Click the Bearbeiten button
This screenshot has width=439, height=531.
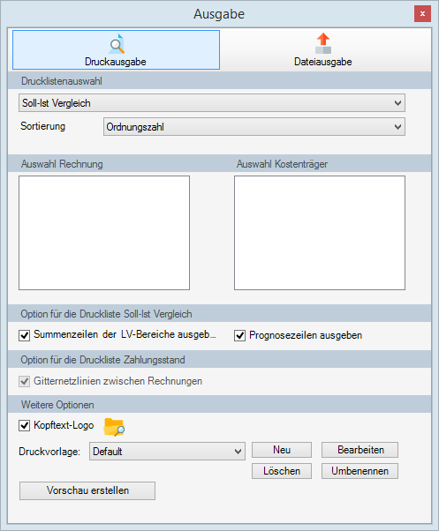(x=360, y=450)
